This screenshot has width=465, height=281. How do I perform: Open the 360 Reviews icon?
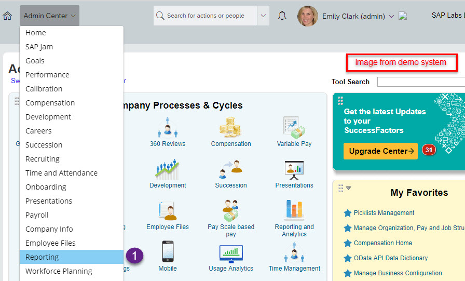(168, 128)
